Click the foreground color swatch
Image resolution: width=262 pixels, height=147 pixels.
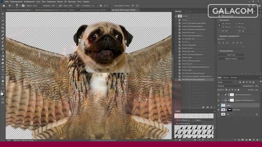(x=2, y=94)
